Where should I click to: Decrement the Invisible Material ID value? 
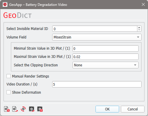[x=139, y=30]
